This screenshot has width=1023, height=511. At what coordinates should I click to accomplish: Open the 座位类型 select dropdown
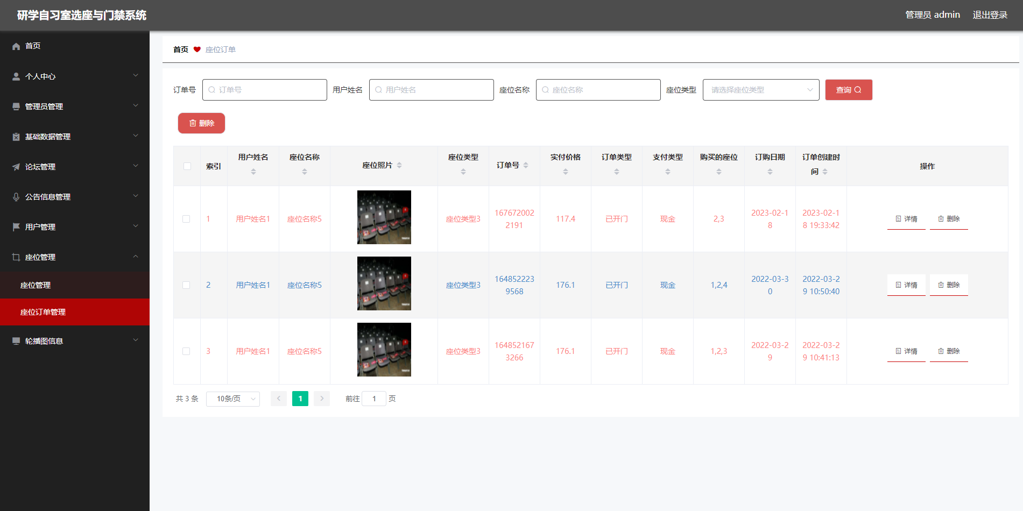pos(761,90)
